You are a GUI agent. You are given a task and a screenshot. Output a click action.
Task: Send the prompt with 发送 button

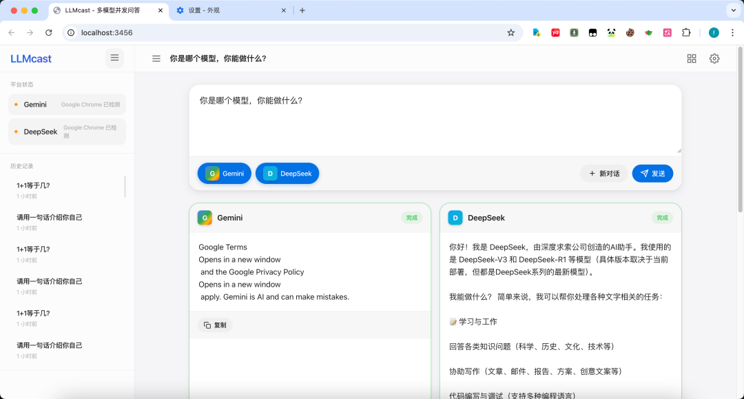pyautogui.click(x=652, y=174)
